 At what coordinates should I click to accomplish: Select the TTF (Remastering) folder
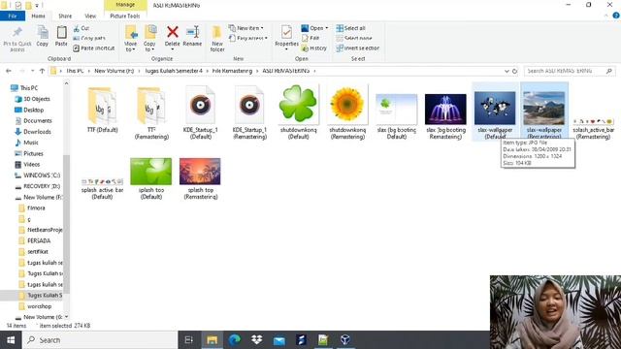pyautogui.click(x=151, y=113)
